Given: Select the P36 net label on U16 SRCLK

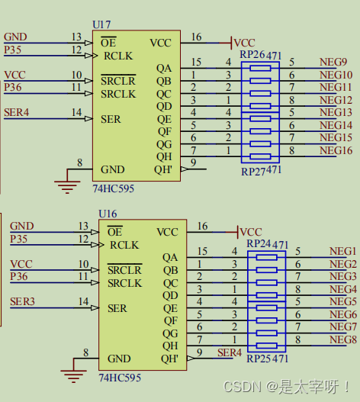Looking at the screenshot, I should (19, 276).
